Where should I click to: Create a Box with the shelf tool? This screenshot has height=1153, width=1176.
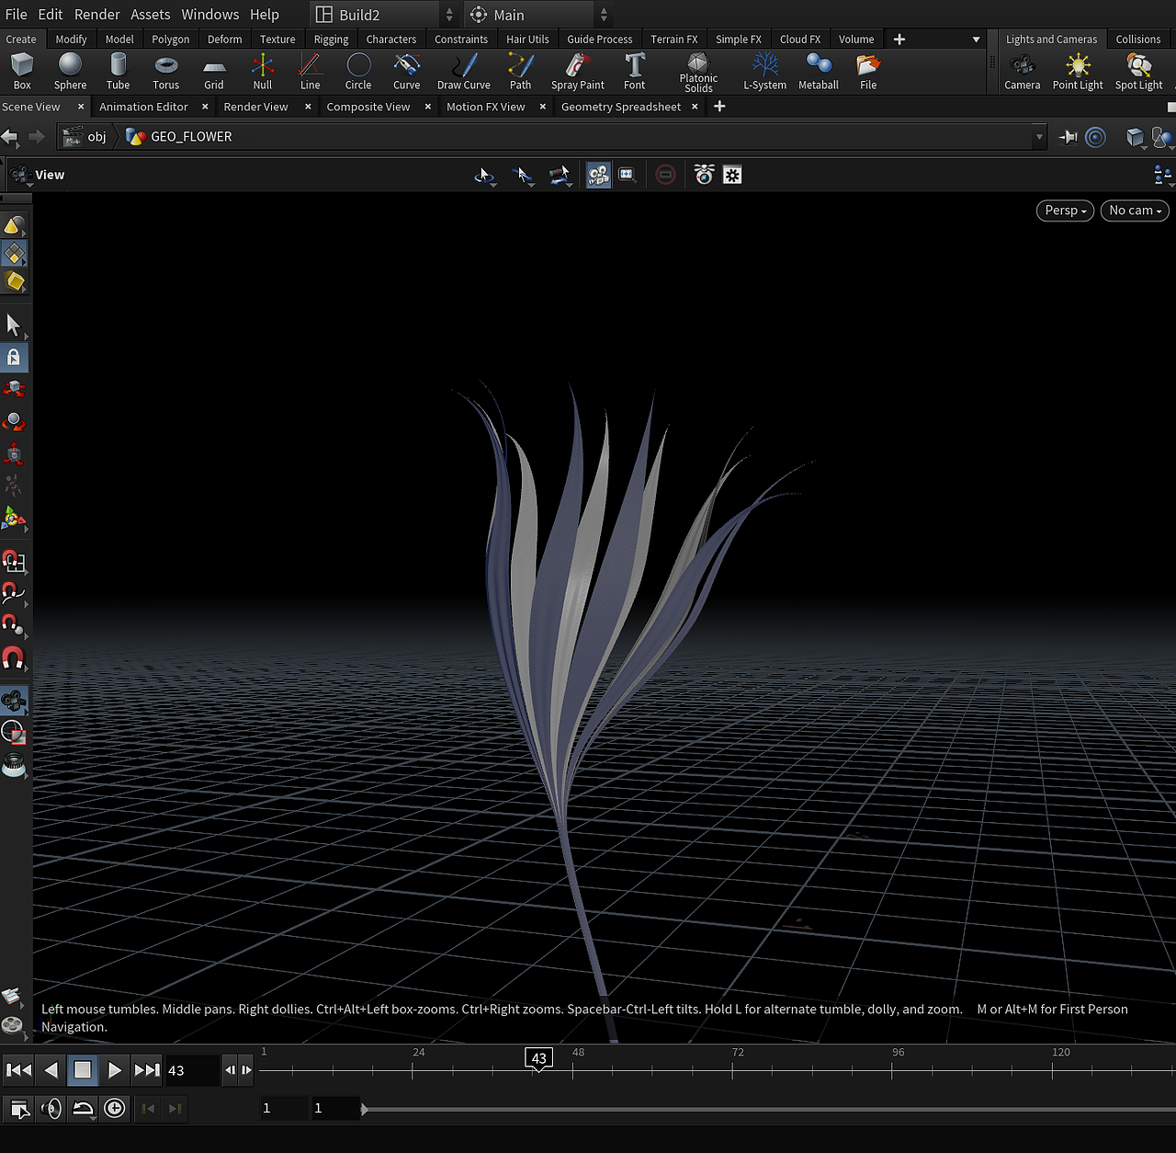click(22, 72)
